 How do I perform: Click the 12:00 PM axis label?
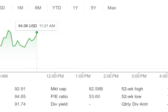55,76
